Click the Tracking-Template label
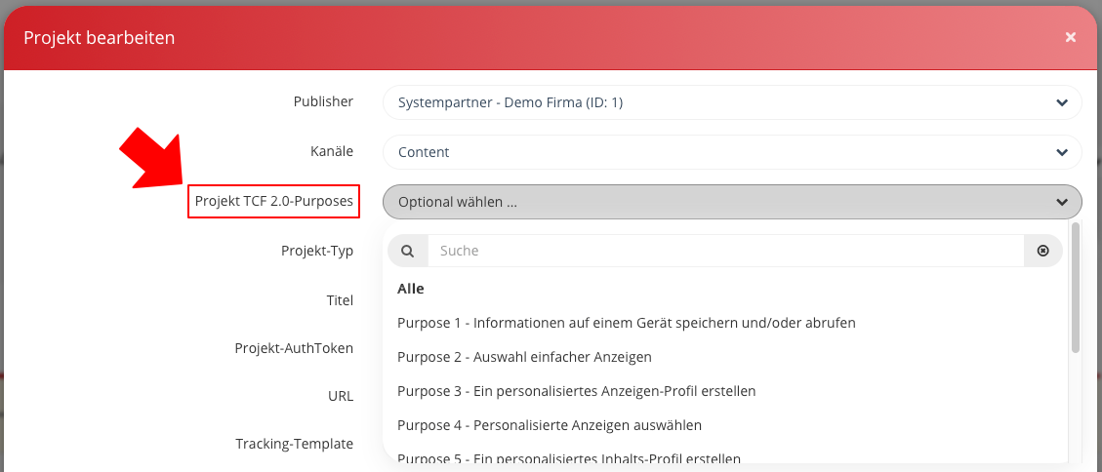Image resolution: width=1102 pixels, height=472 pixels. (294, 444)
